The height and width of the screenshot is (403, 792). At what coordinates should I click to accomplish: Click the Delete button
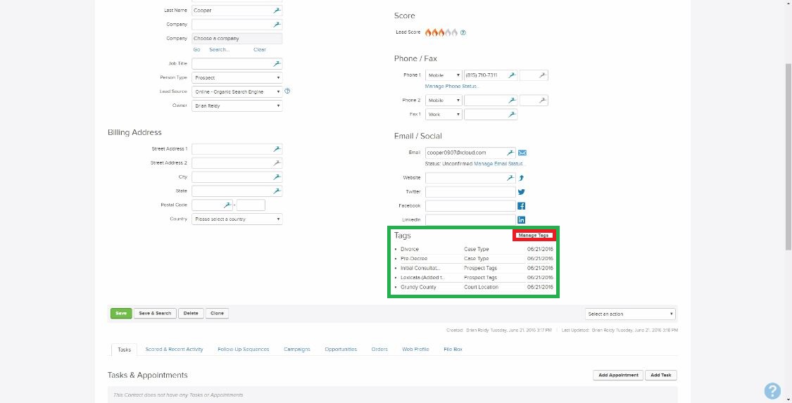(x=191, y=313)
